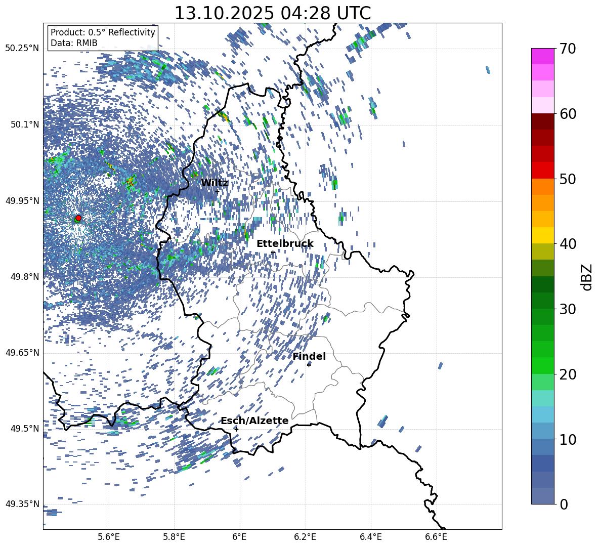Select the Data: RMIB label

(x=74, y=43)
